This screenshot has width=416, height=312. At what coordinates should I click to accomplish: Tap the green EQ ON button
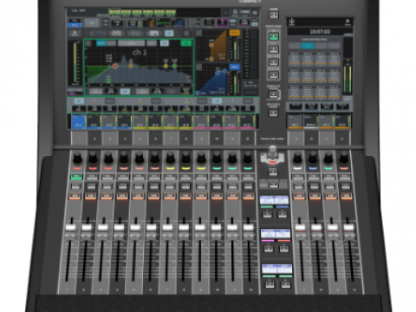pyautogui.click(x=186, y=43)
